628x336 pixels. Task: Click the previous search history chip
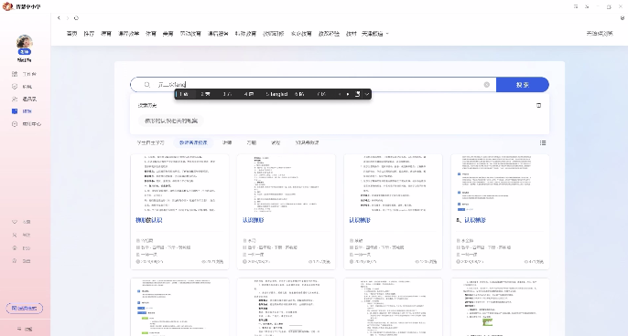(171, 121)
